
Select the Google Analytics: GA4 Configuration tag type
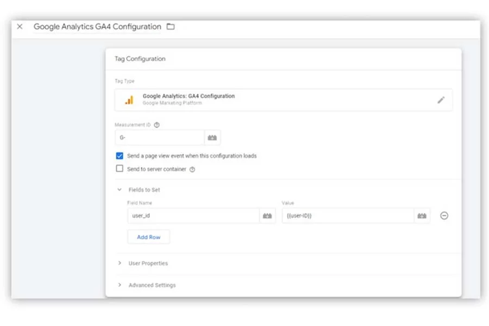[x=283, y=100]
